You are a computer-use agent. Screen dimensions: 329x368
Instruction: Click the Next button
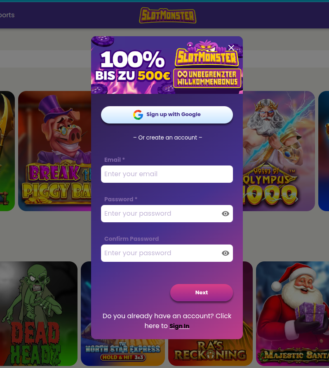click(x=201, y=293)
